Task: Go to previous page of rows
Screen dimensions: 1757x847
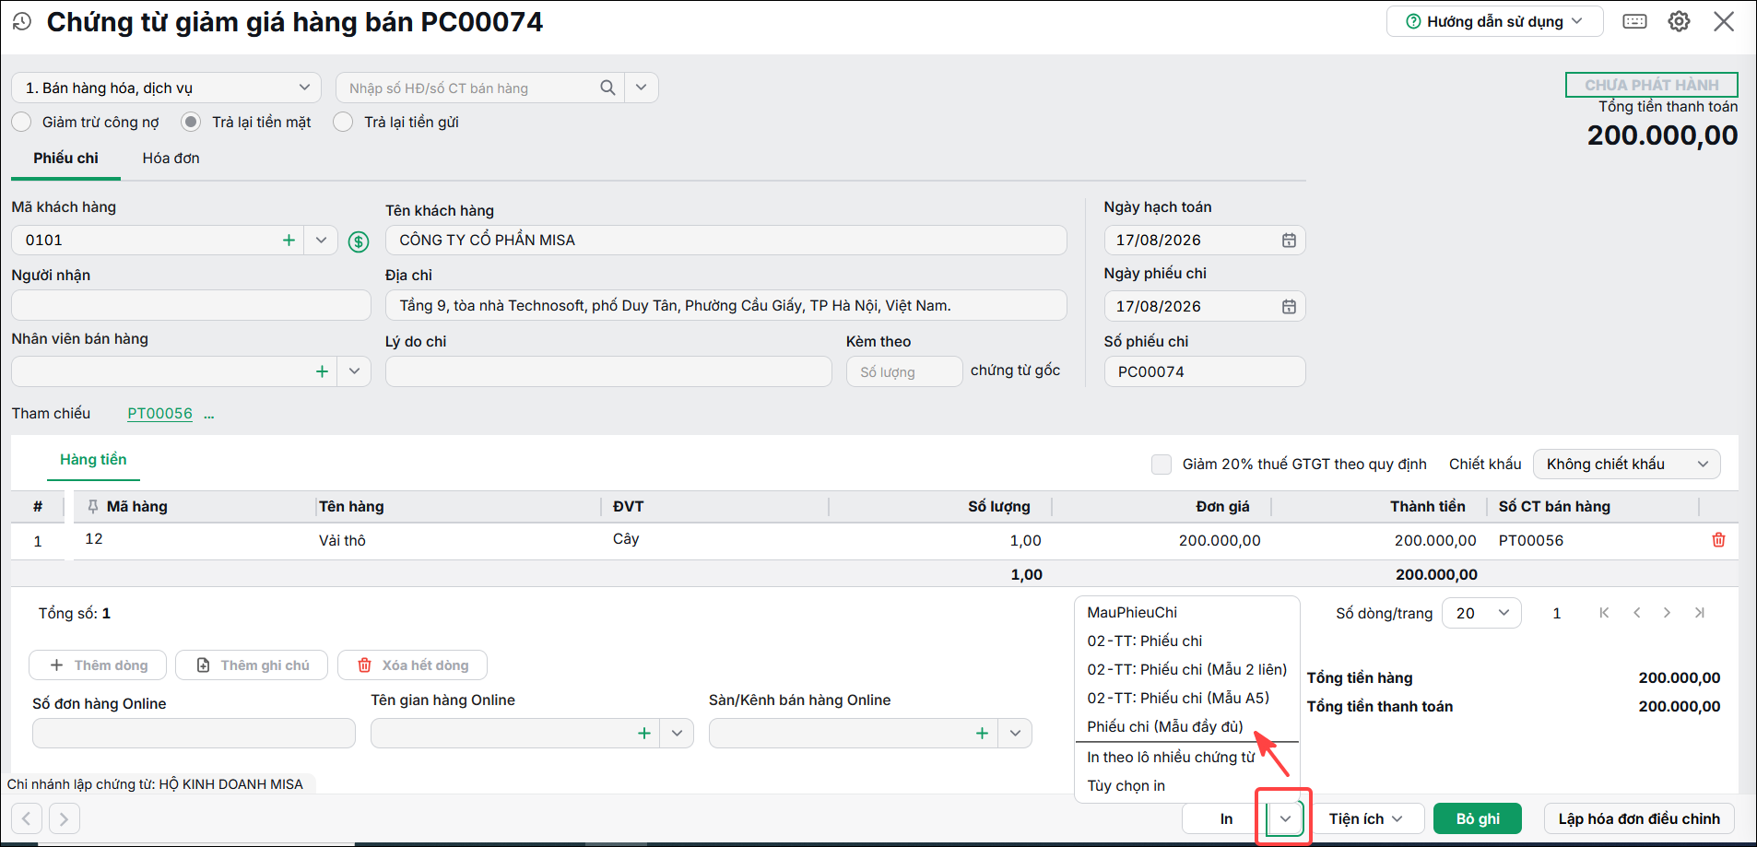Action: (x=1636, y=613)
